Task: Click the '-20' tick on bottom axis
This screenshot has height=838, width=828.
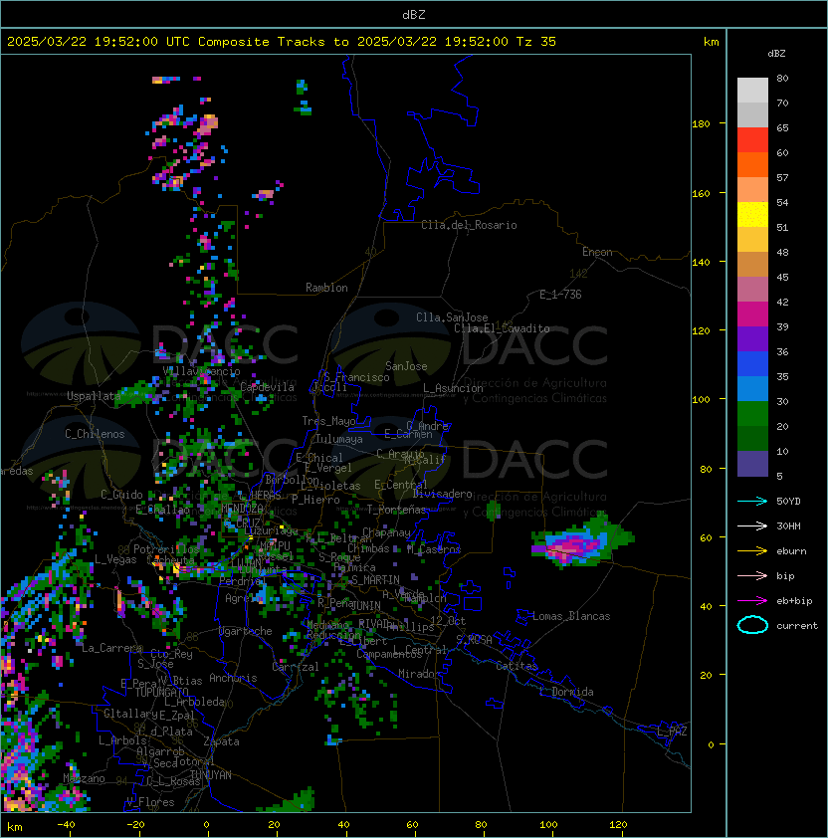Action: pyautogui.click(x=135, y=825)
